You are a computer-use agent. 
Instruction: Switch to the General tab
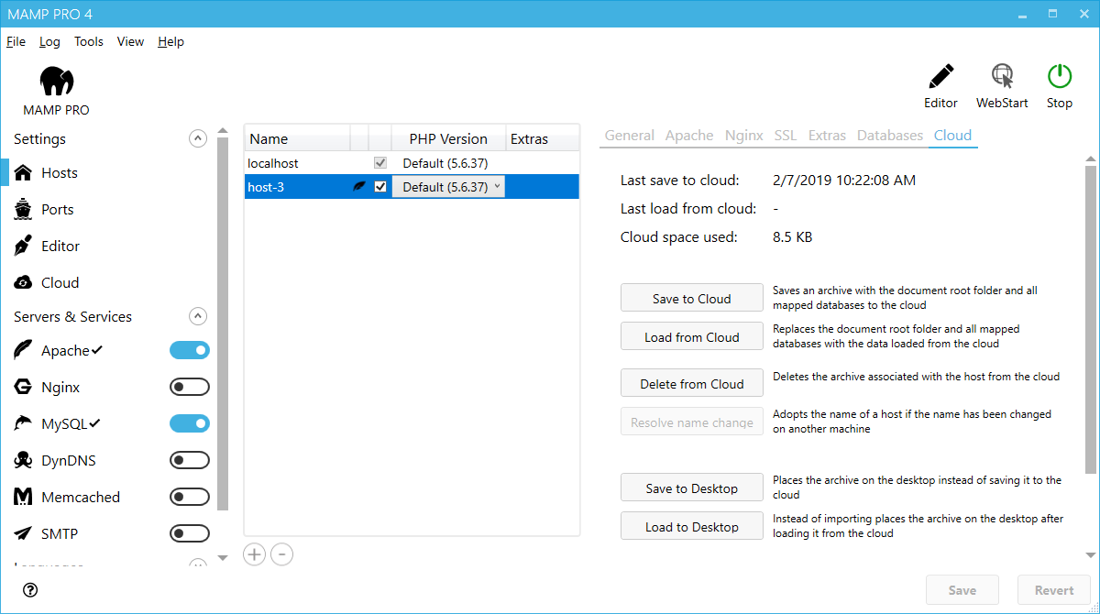point(630,135)
